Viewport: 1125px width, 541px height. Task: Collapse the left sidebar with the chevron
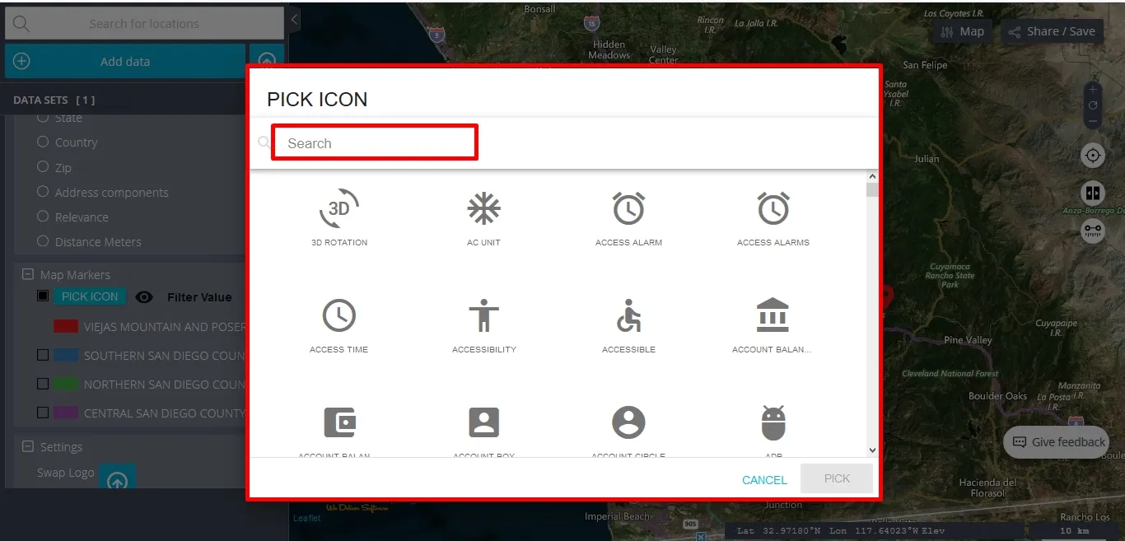(294, 18)
